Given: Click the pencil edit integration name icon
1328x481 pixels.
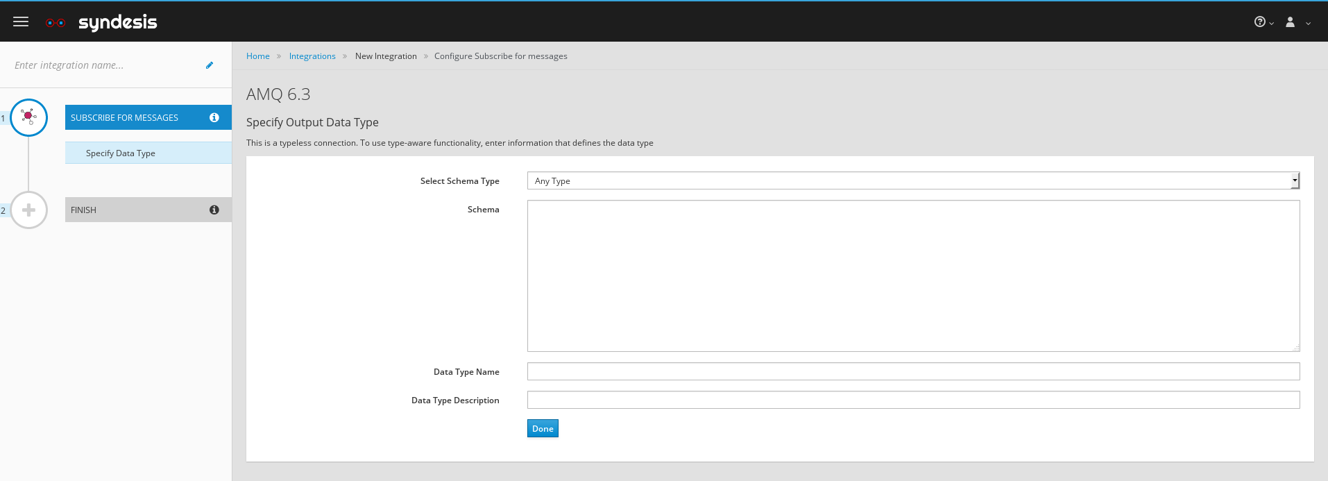Looking at the screenshot, I should tap(210, 65).
